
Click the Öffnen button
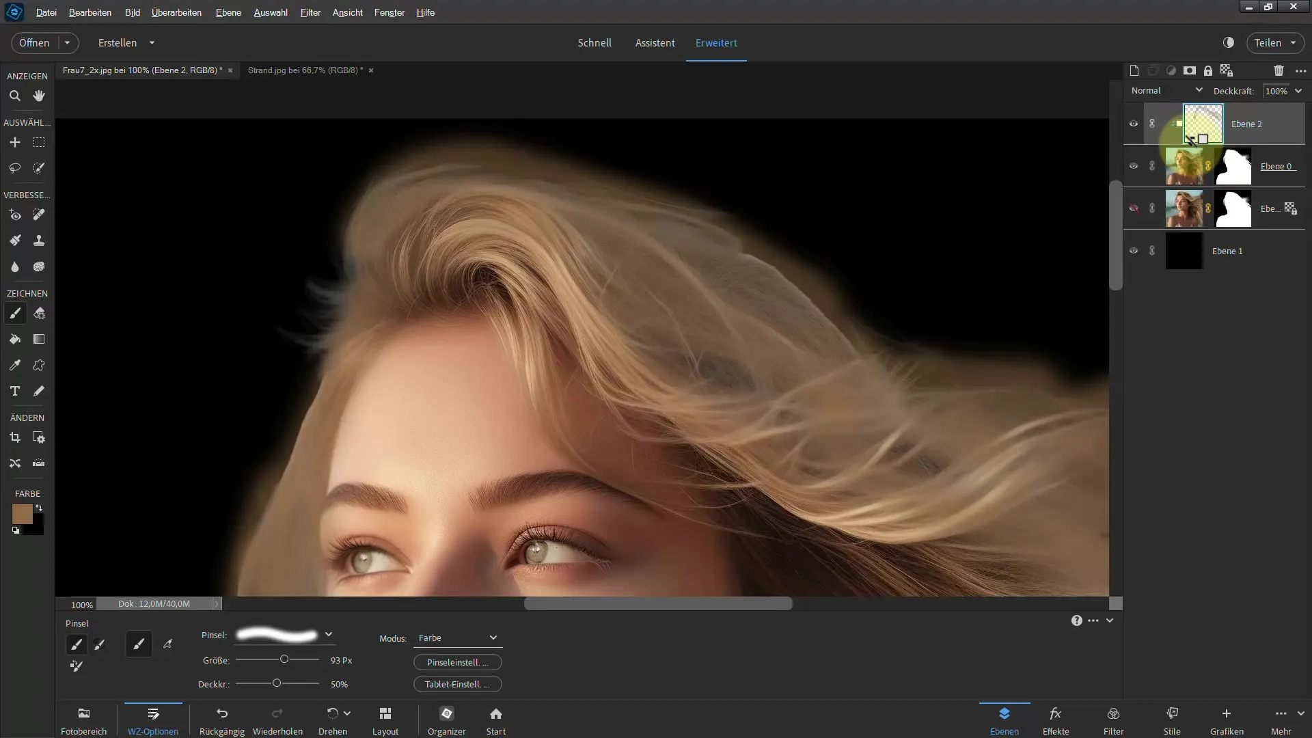tap(34, 42)
